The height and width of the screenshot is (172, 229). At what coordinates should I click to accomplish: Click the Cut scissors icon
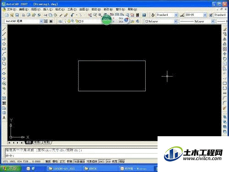(45, 15)
